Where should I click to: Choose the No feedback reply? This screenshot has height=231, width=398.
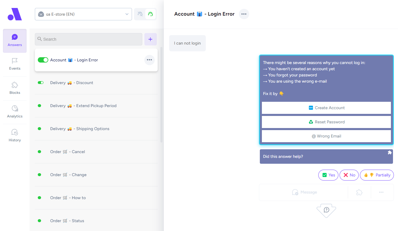(x=349, y=175)
